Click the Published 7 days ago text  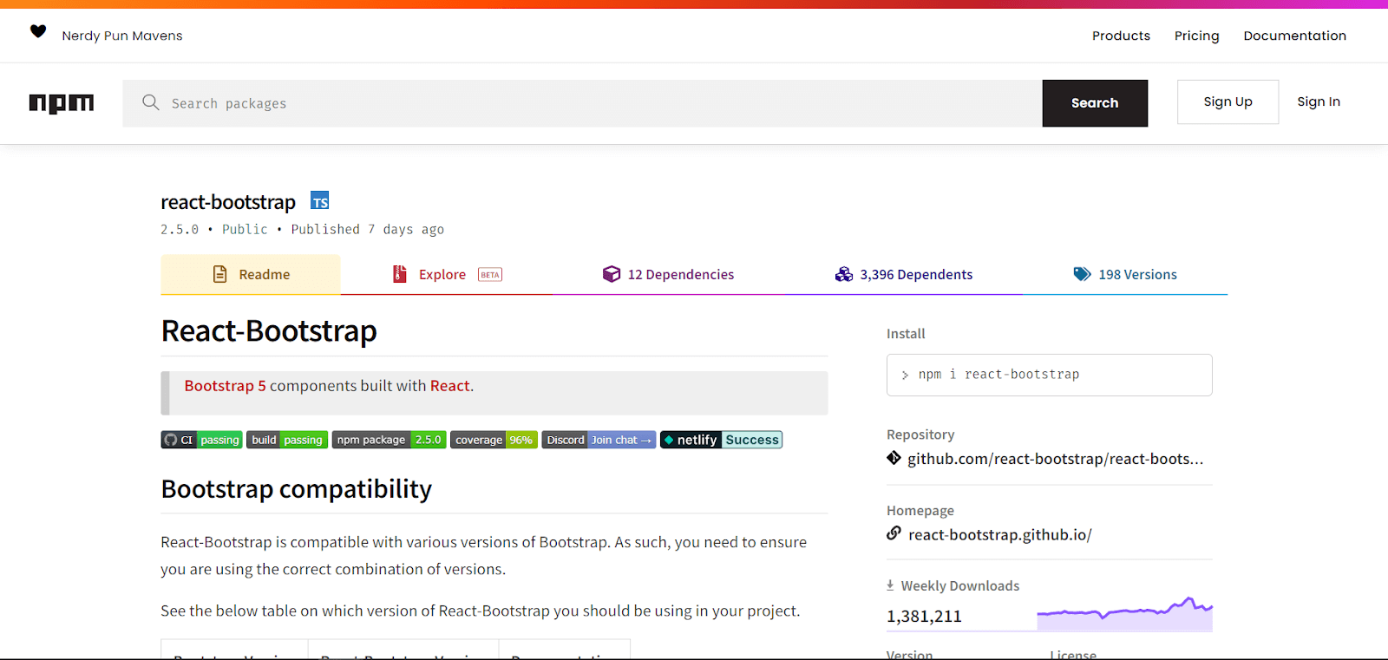(367, 229)
